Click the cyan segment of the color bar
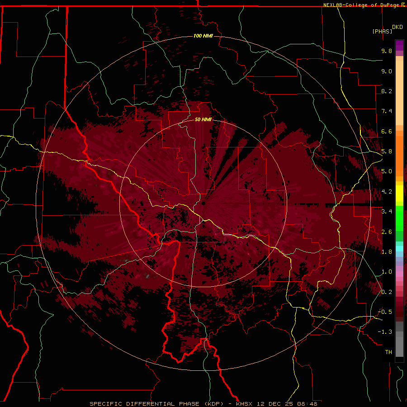The height and width of the screenshot is (407, 407). 399,249
